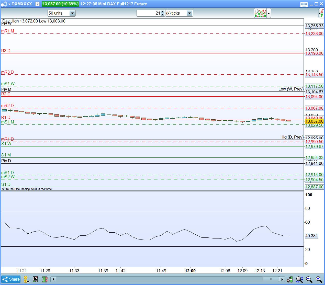This screenshot has height=285, width=325.
Task: Increase the tick count stepper value
Action: [x=163, y=12]
